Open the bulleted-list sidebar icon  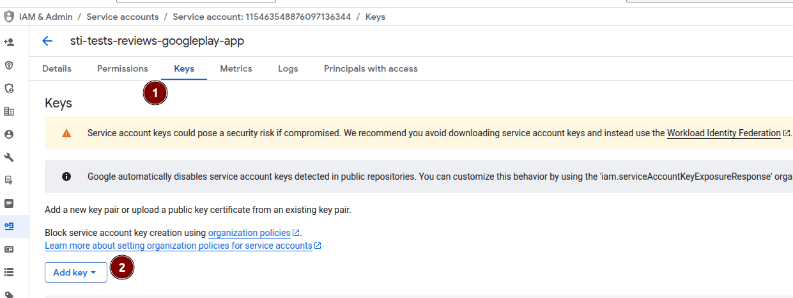pyautogui.click(x=9, y=272)
